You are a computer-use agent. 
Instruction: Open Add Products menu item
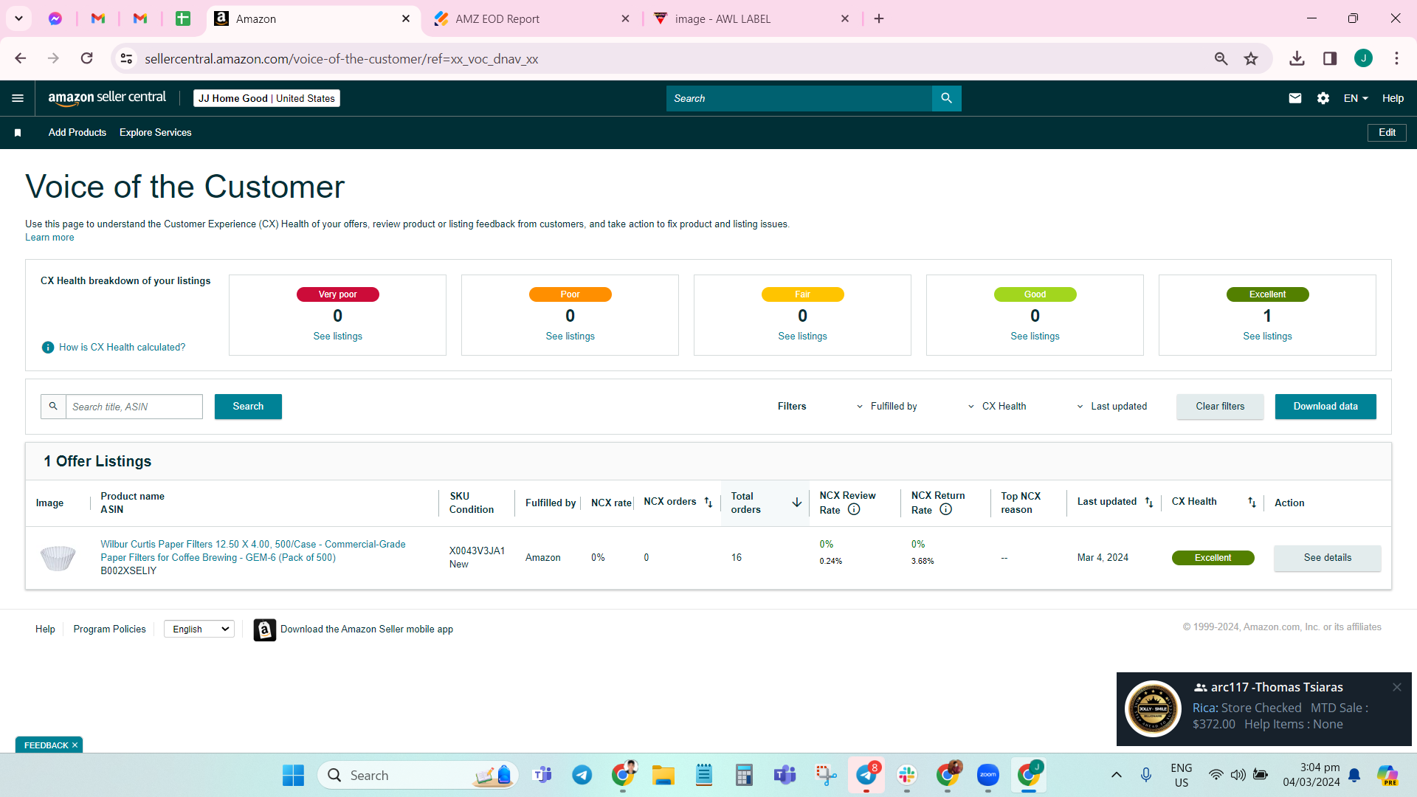[77, 133]
